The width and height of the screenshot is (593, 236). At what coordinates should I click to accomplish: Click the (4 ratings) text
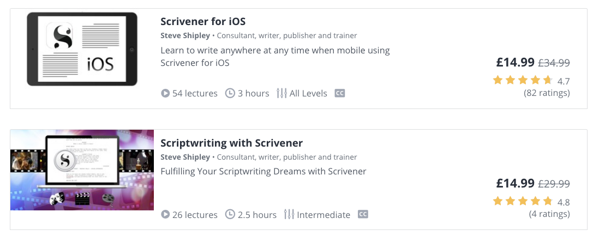coord(549,214)
